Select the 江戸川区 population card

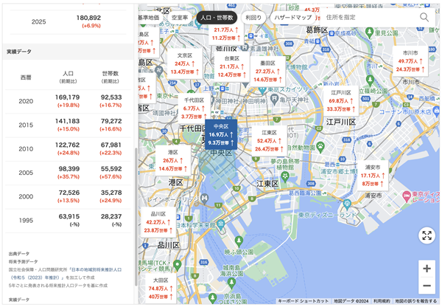pyautogui.click(x=341, y=101)
